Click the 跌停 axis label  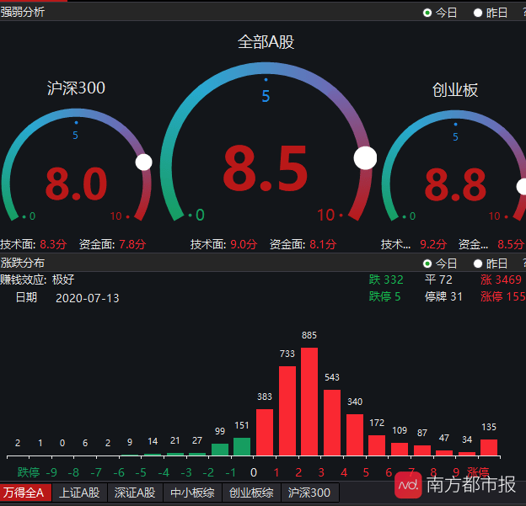(x=29, y=472)
